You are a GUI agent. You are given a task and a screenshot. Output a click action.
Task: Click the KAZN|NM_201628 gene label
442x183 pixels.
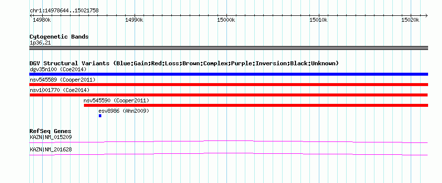pyautogui.click(x=51, y=149)
